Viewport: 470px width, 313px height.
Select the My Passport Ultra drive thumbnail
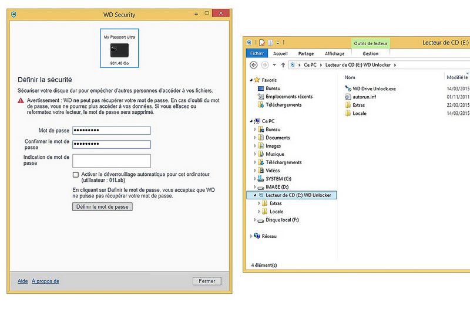pyautogui.click(x=119, y=48)
